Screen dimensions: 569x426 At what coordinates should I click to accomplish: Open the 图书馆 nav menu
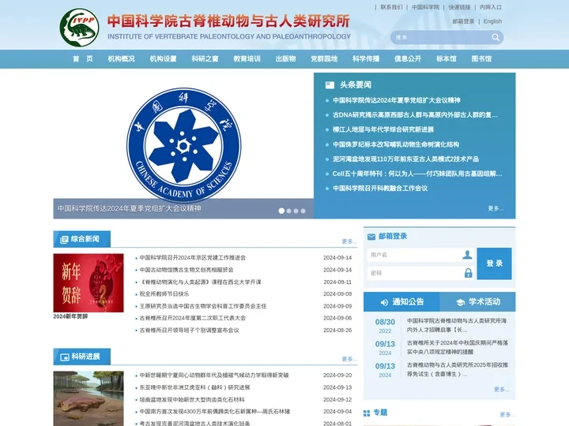coord(481,58)
